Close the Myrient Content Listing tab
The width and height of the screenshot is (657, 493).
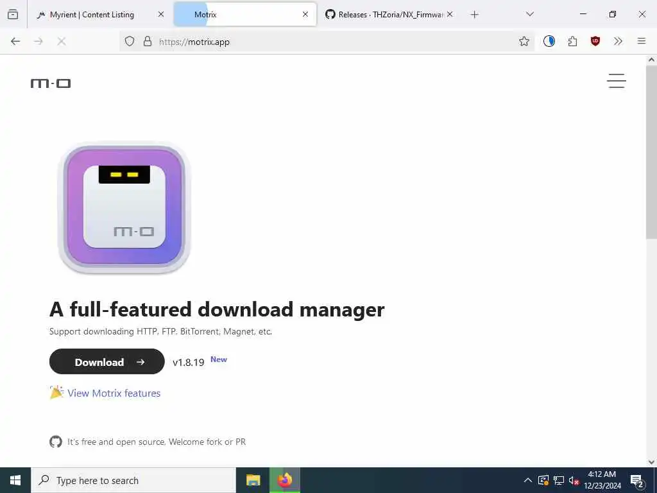tap(161, 14)
